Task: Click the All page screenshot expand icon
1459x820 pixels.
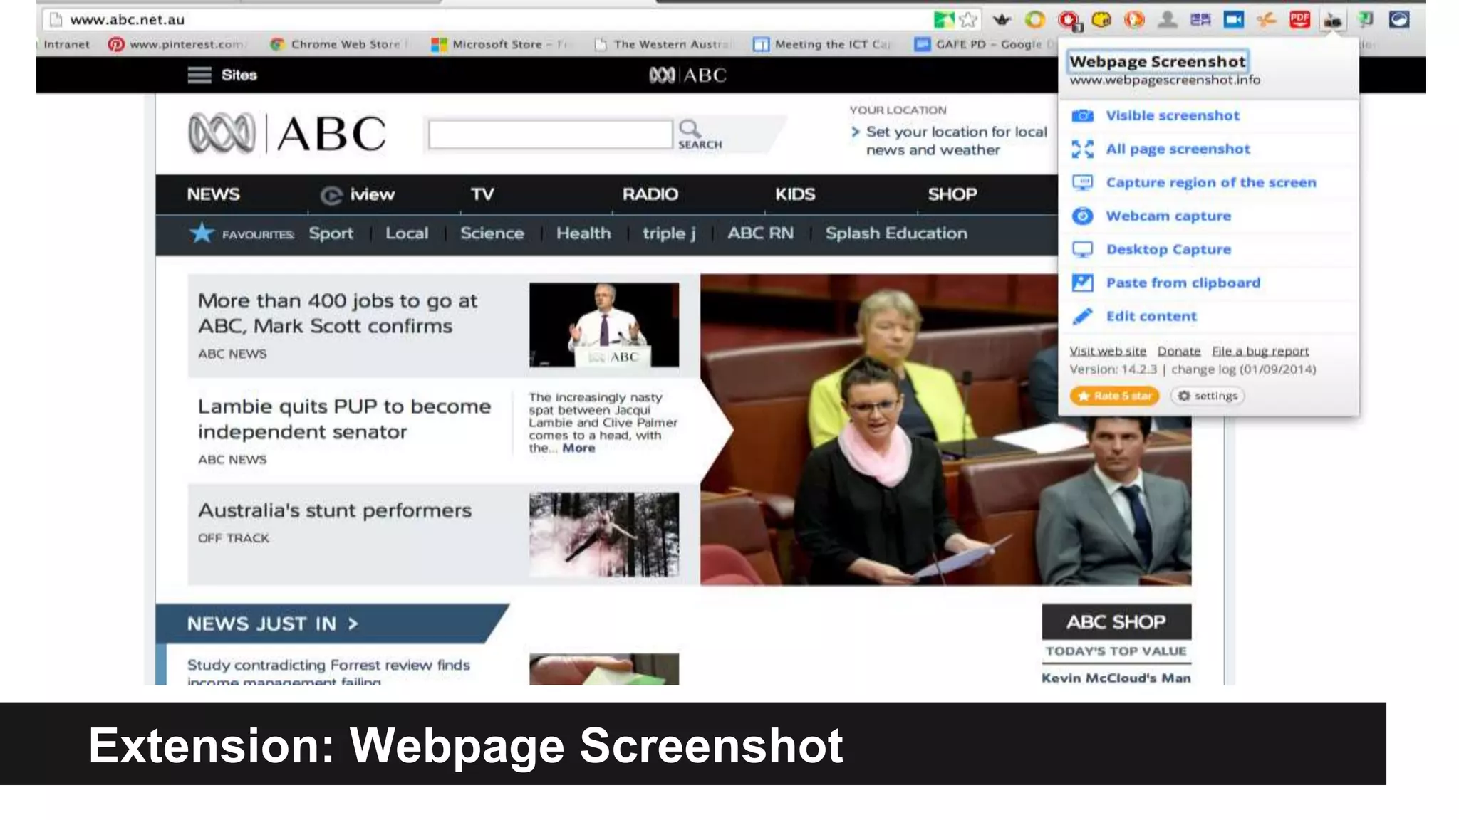Action: click(x=1082, y=149)
